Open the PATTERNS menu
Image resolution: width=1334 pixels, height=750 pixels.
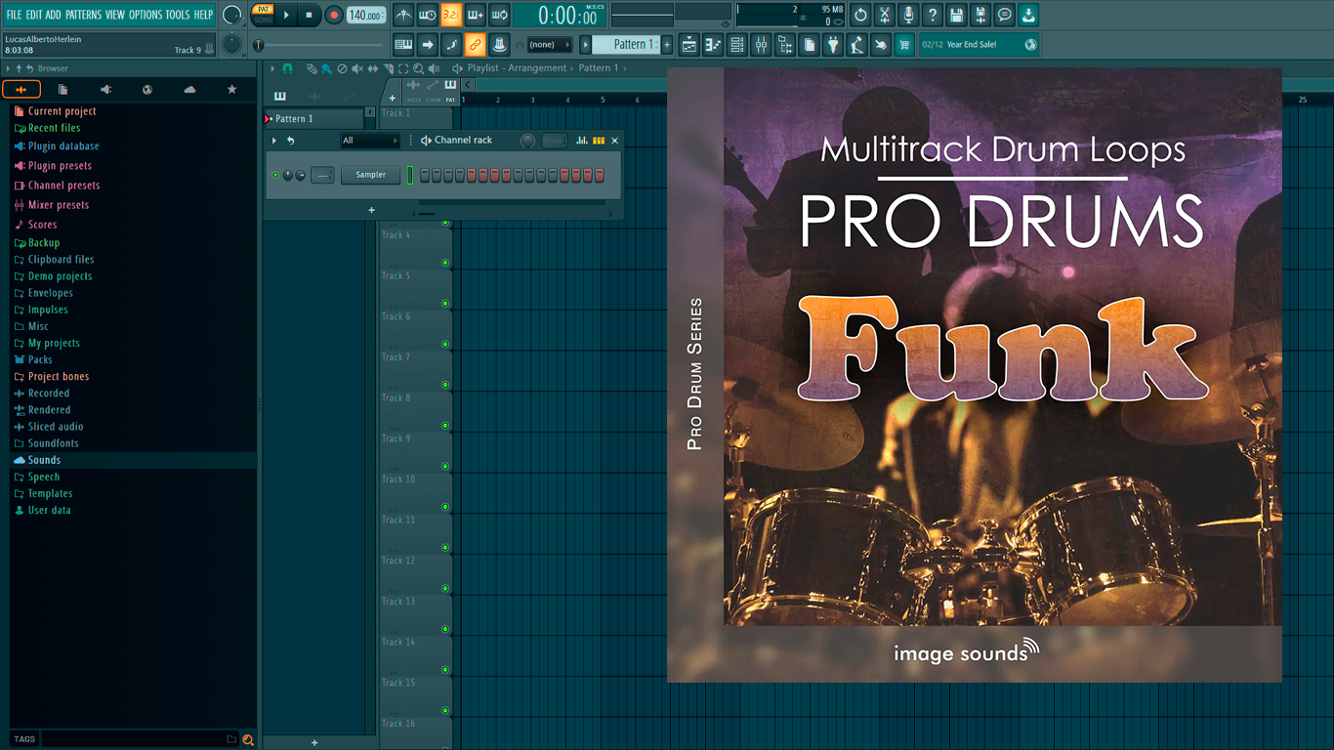pos(83,15)
